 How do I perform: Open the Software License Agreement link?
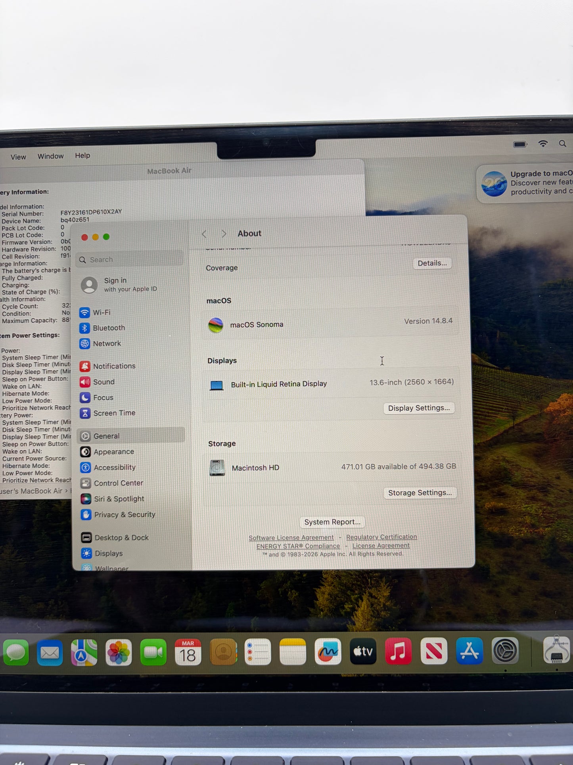pos(291,538)
